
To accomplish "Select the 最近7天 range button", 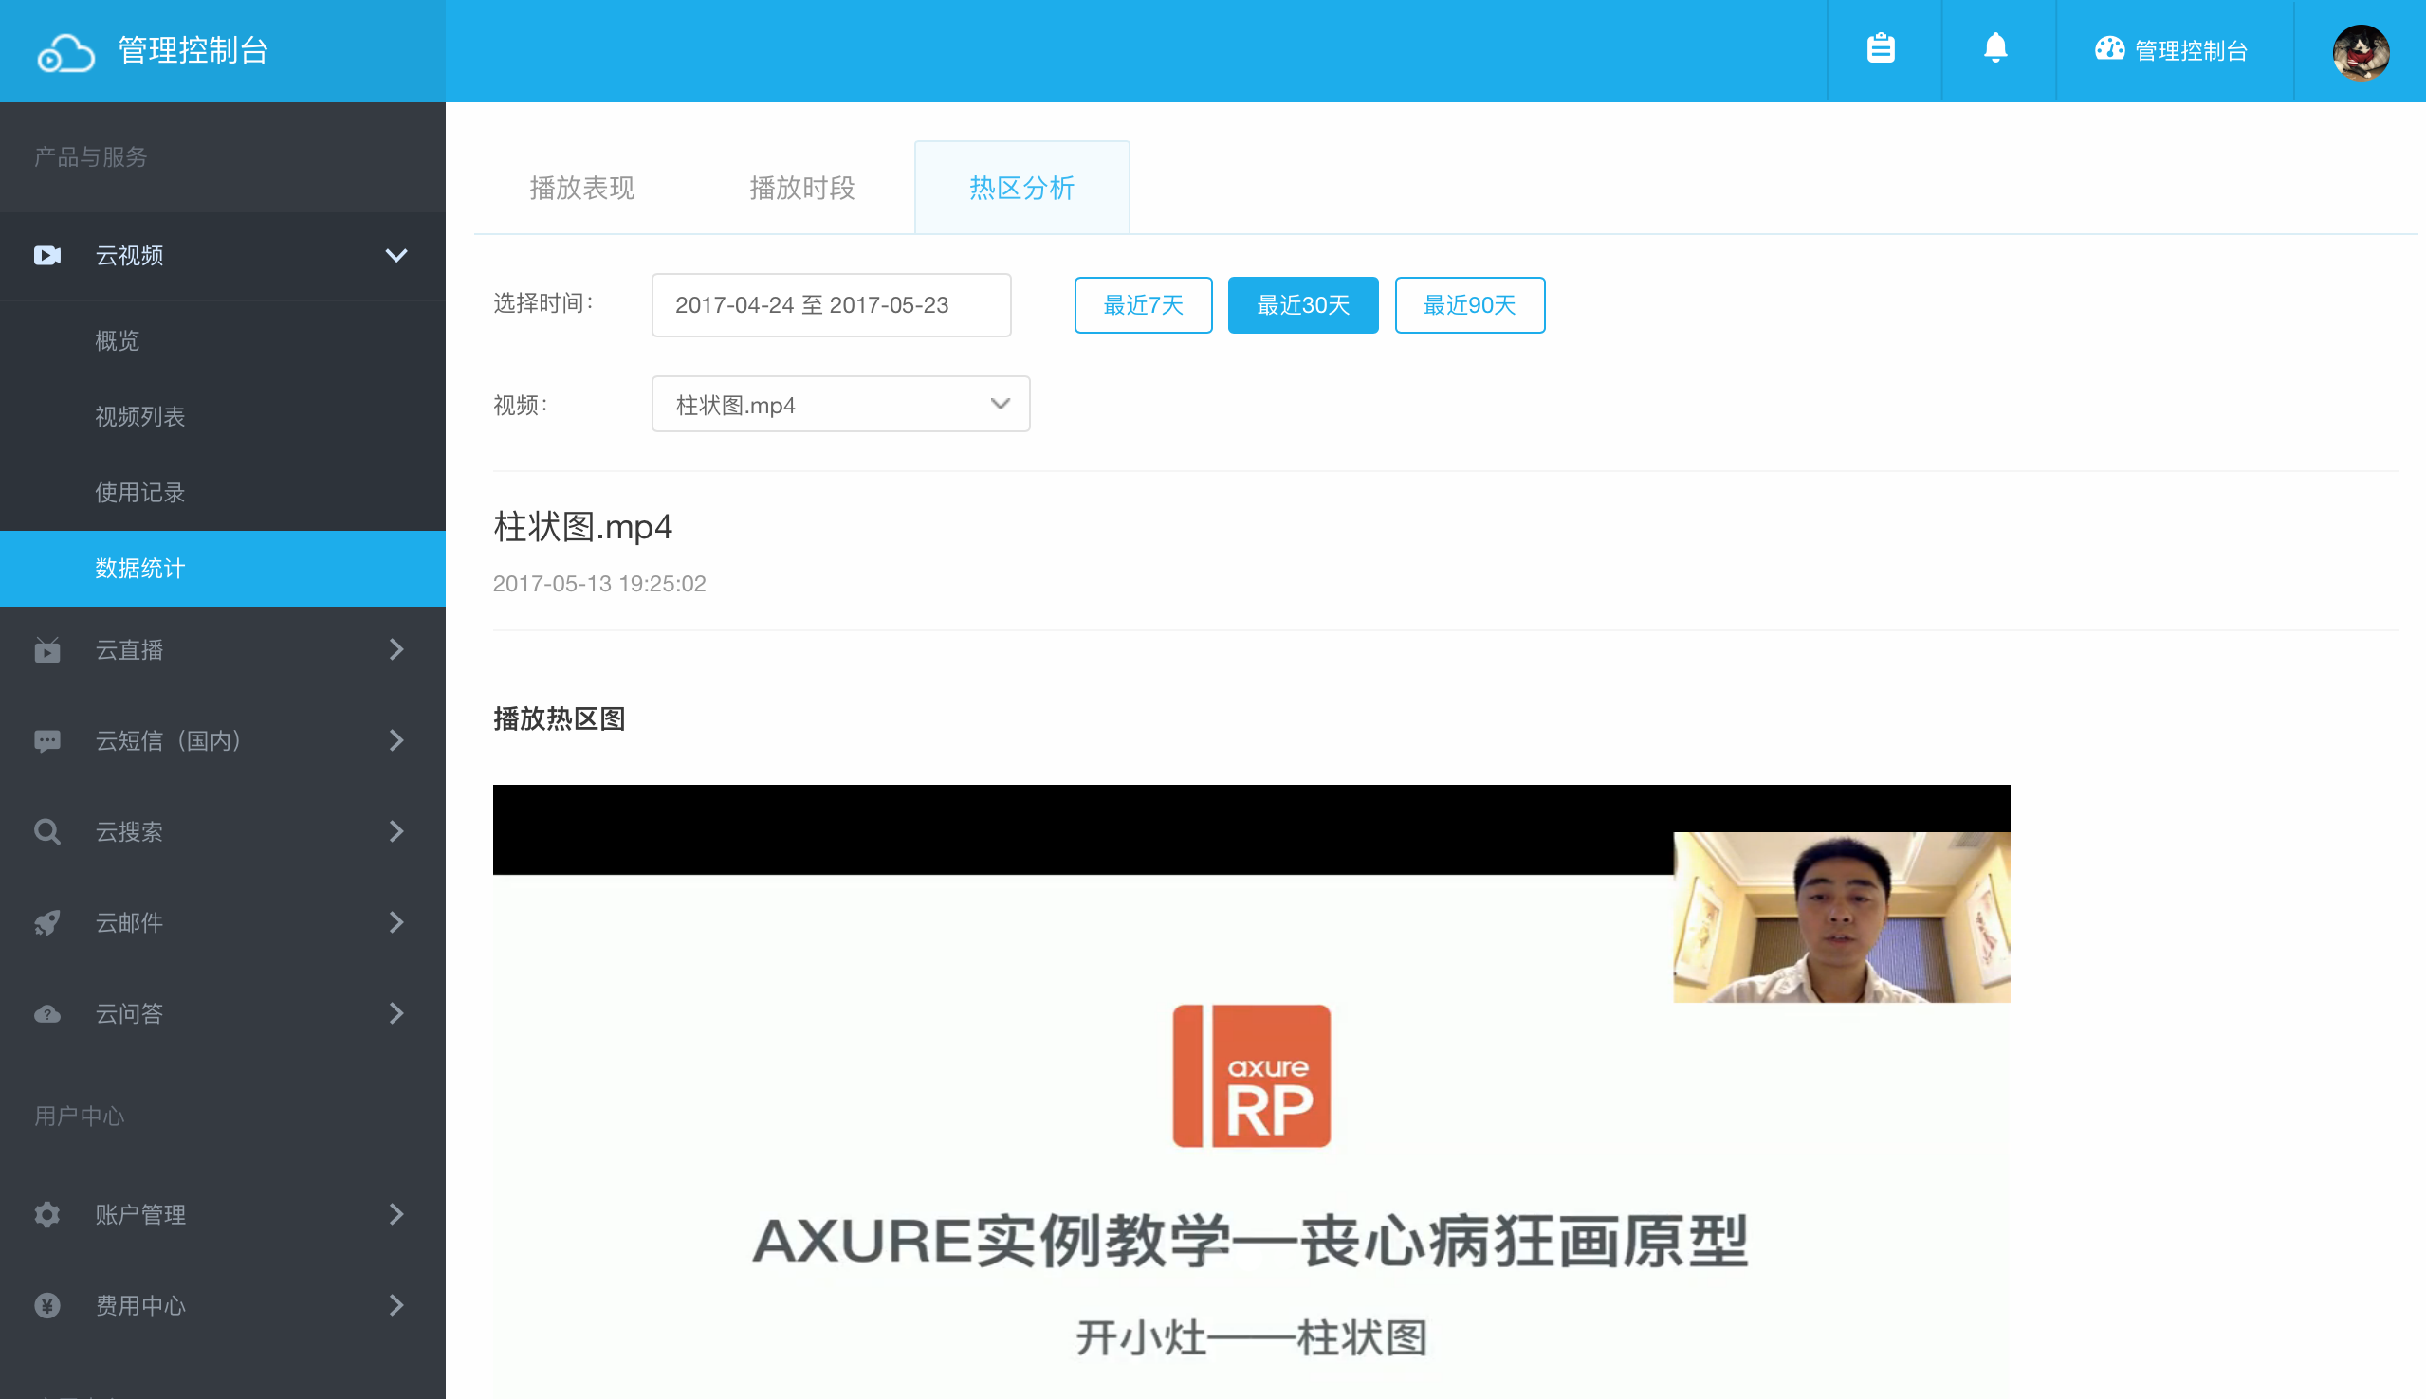I will point(1143,305).
